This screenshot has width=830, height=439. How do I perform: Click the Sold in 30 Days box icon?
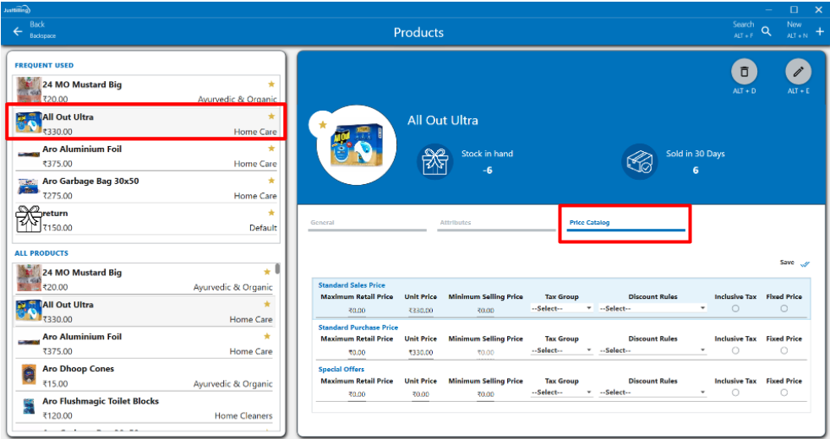(639, 160)
